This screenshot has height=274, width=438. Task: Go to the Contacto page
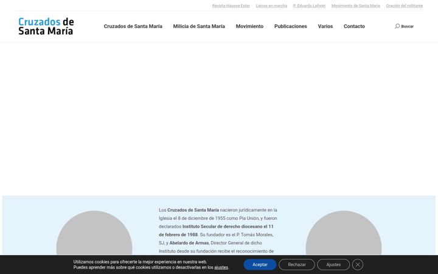coord(354,26)
